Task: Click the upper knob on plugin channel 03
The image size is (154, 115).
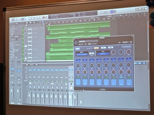Action: point(92,65)
